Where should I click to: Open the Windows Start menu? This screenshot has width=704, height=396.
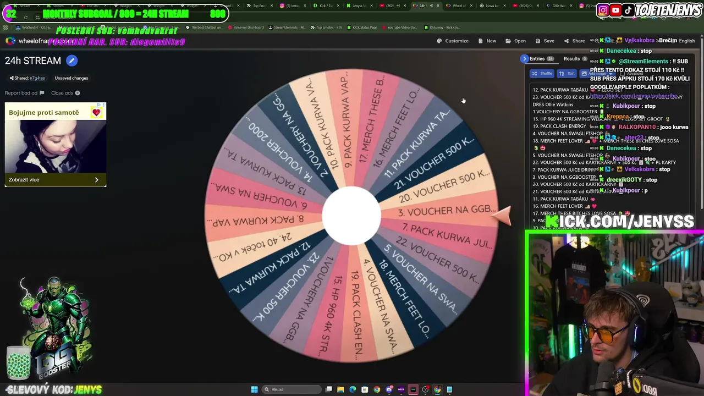pos(254,389)
